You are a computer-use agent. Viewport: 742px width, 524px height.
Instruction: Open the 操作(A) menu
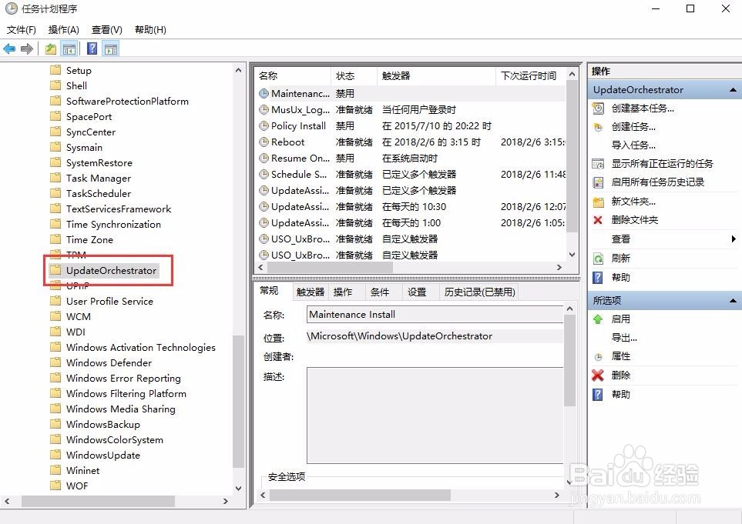pyautogui.click(x=63, y=30)
